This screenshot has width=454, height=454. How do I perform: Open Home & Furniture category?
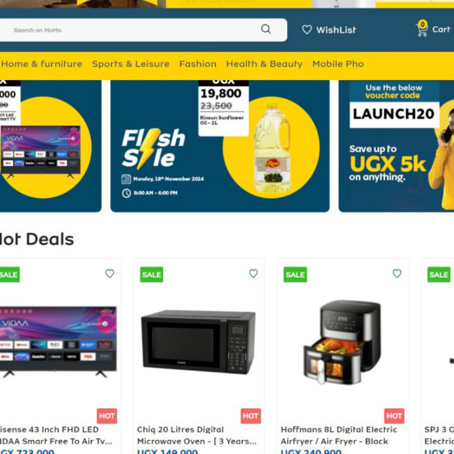[42, 64]
